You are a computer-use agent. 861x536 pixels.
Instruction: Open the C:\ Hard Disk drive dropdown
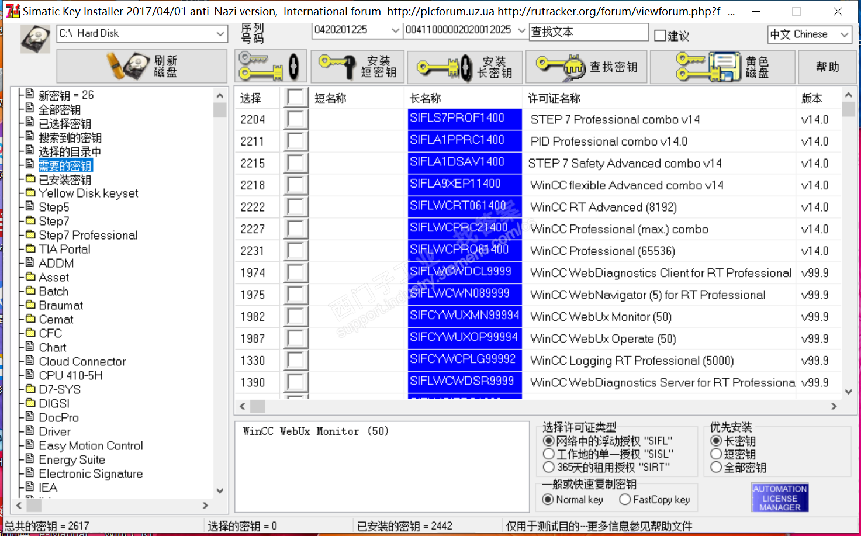(220, 34)
